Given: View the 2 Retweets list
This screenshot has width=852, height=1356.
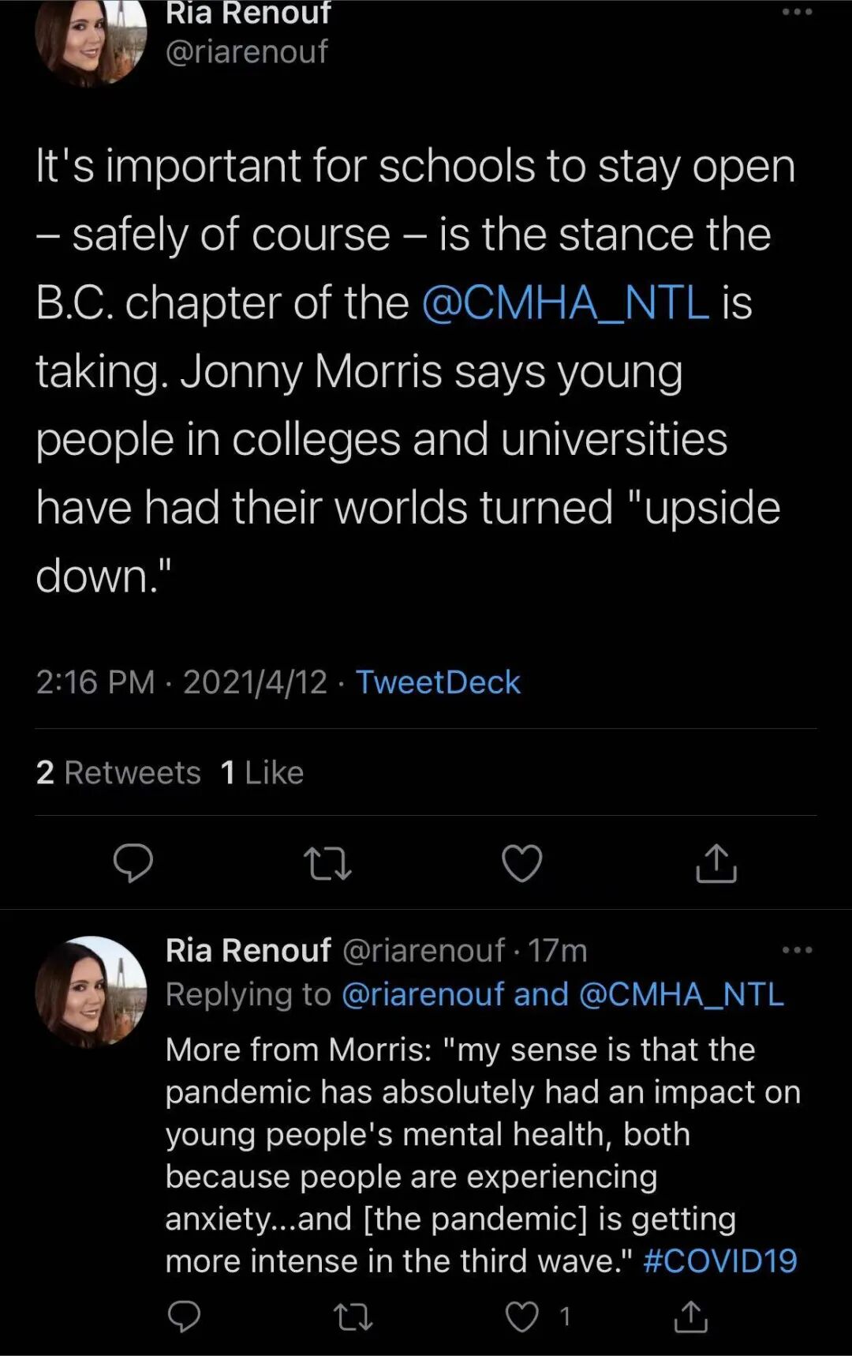Looking at the screenshot, I should [x=118, y=772].
